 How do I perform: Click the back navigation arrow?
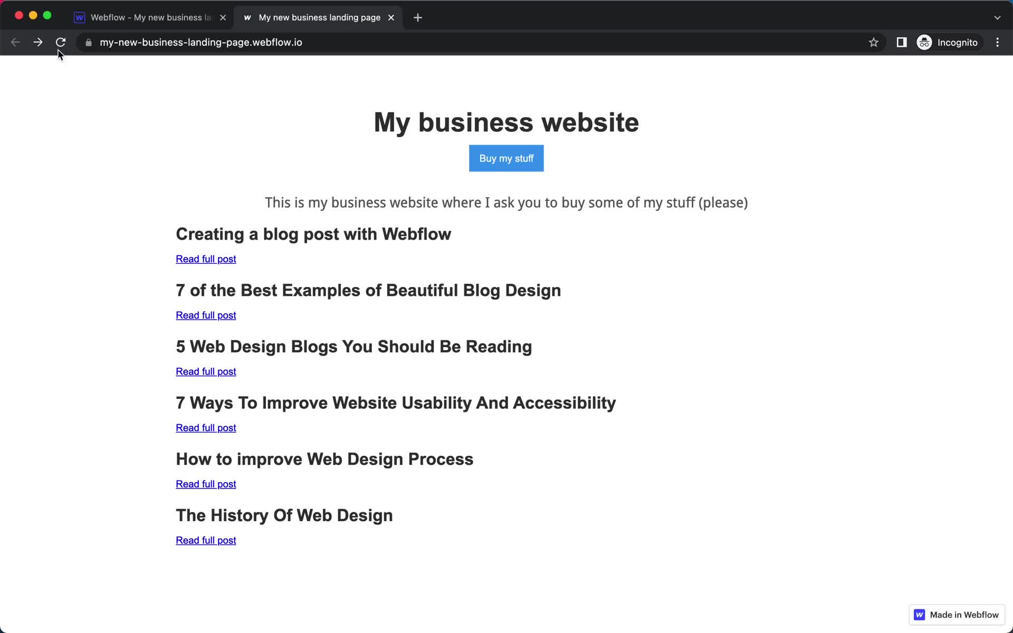click(x=15, y=42)
